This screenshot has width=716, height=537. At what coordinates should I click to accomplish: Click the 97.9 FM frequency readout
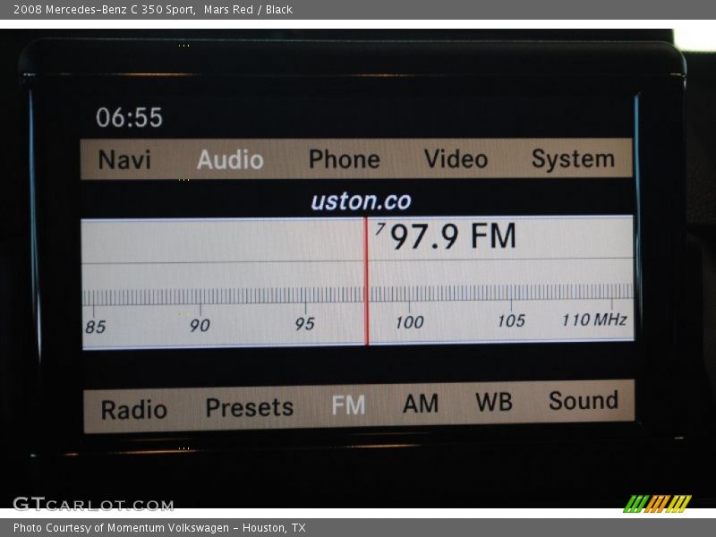click(453, 236)
